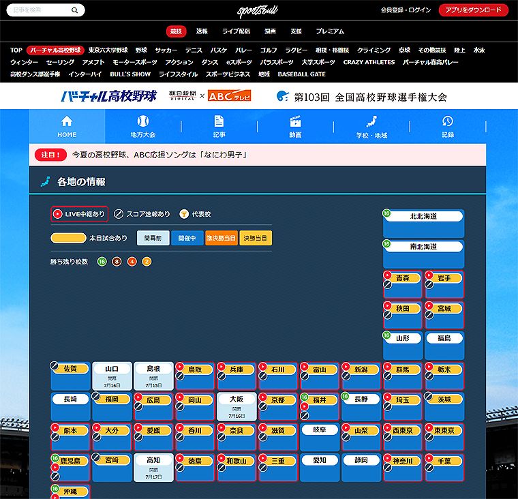Viewport: 518px width, 499px height.
Task: Switch to the ライブ配信 tab
Action: (236, 31)
